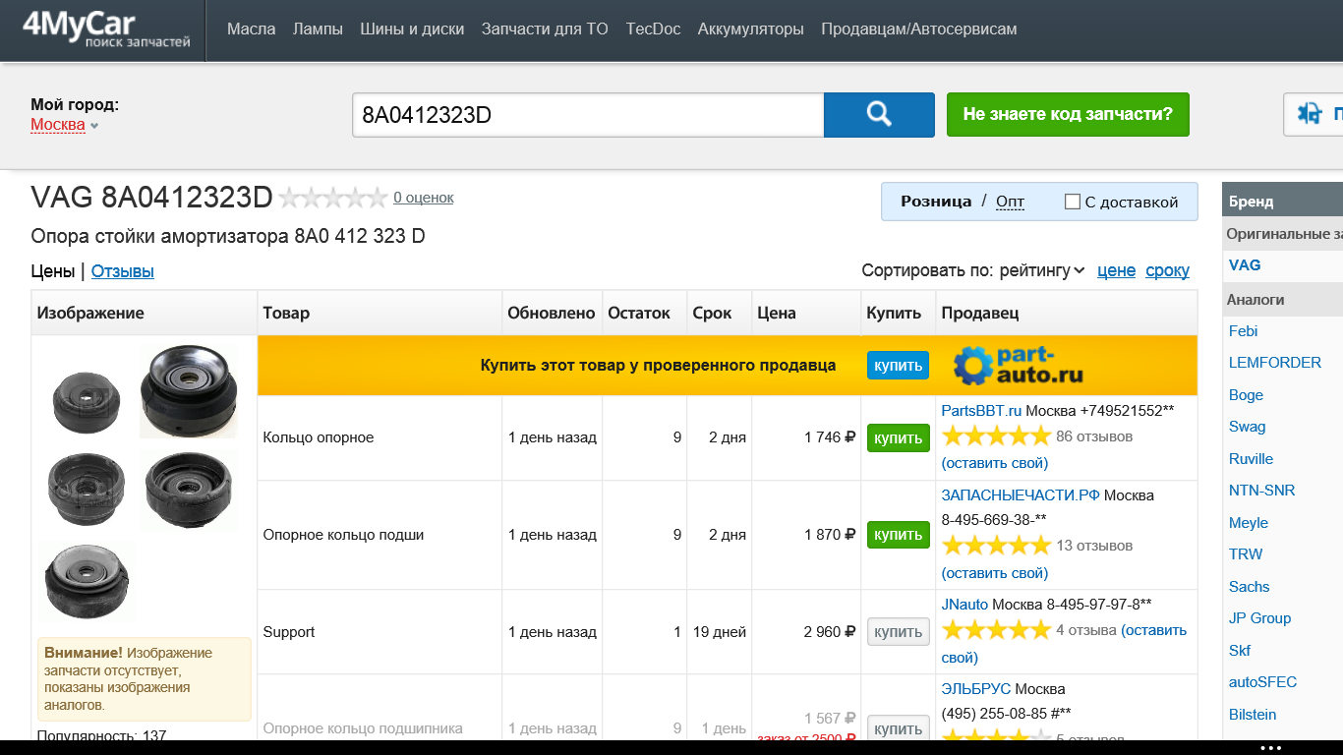Image resolution: width=1343 pixels, height=755 pixels.
Task: Open the top-left part thumbnail image
Action: (86, 402)
